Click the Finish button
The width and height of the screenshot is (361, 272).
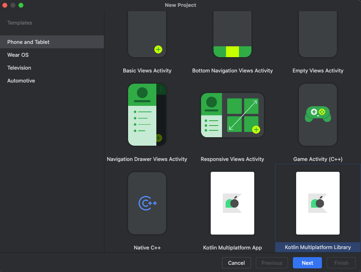341,263
